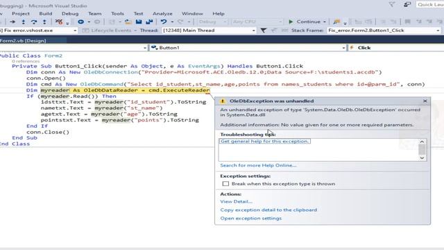This screenshot has width=444, height=250.
Task: Open the Test menu
Action: click(138, 14)
